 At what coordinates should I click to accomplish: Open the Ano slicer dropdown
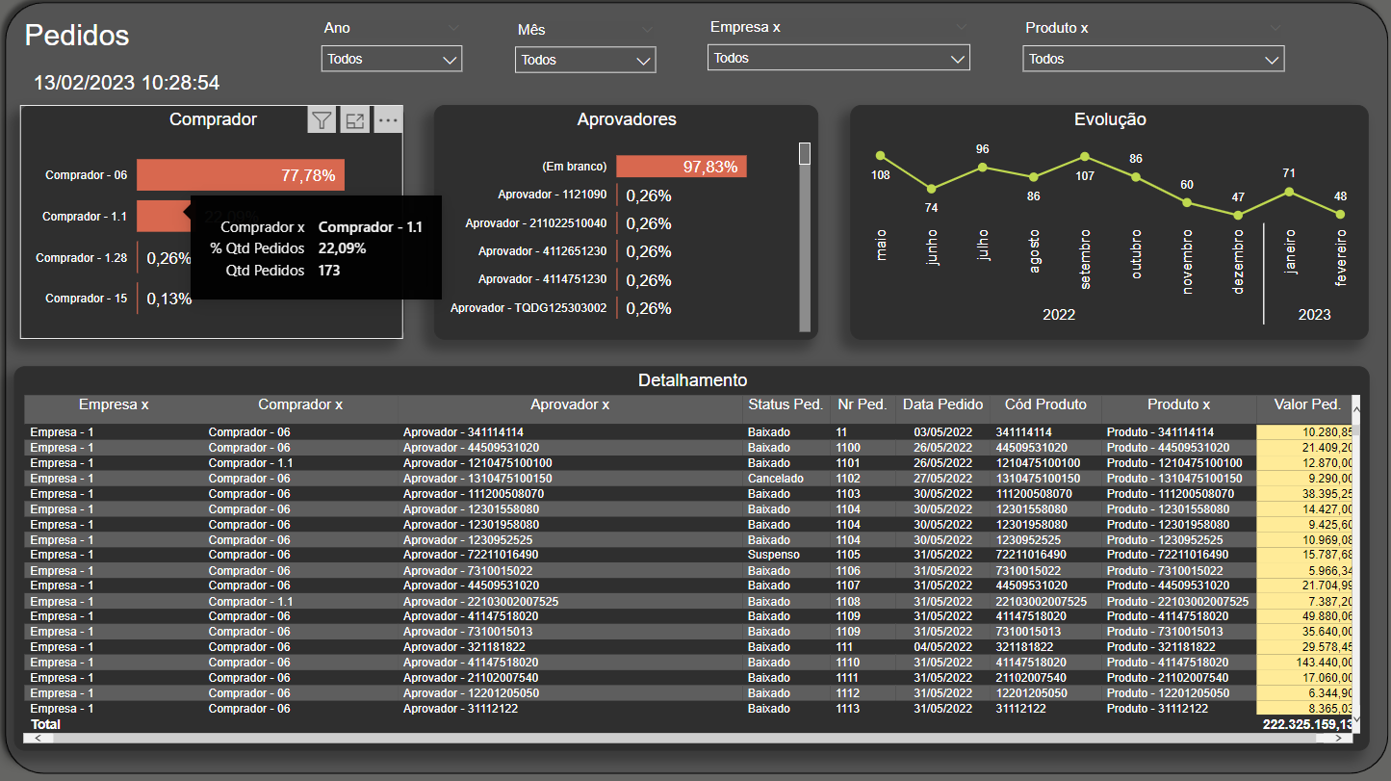[x=449, y=59]
